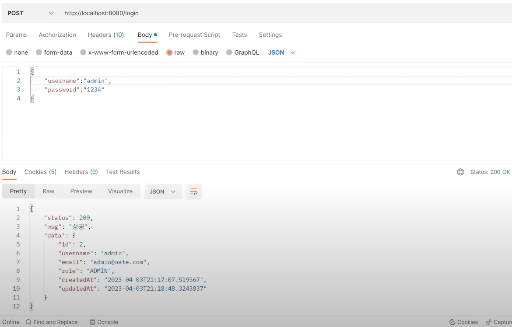Switch to the Params tab
This screenshot has height=327, width=512.
click(16, 35)
